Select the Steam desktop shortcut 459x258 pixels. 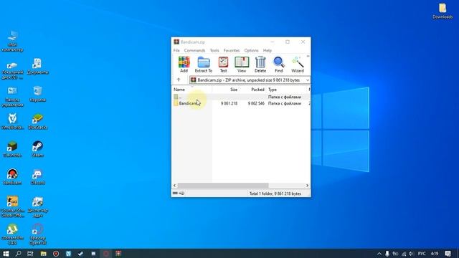tap(37, 149)
